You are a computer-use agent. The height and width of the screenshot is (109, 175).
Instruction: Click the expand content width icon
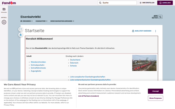coord(20,29)
